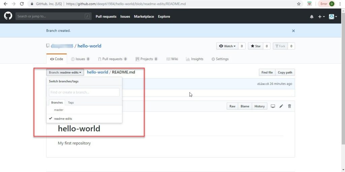Open the Wiki tab
The height and width of the screenshot is (172, 345).
tap(172, 59)
